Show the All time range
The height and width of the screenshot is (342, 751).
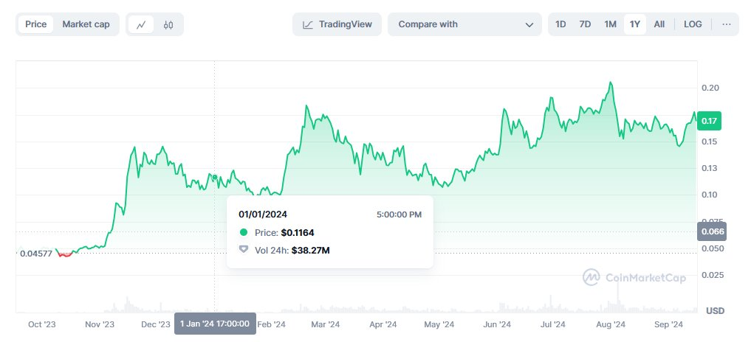(659, 24)
